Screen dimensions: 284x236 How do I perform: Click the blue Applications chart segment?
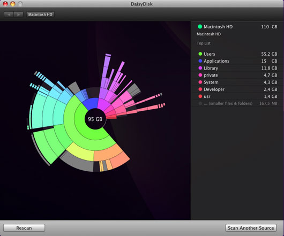click(91, 103)
